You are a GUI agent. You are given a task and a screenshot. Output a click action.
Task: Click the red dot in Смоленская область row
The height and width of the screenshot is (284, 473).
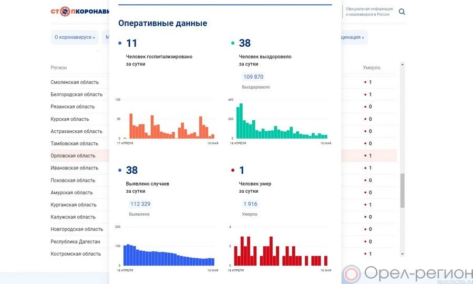[365, 82]
